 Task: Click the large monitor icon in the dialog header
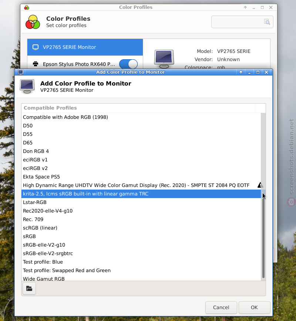click(27, 86)
